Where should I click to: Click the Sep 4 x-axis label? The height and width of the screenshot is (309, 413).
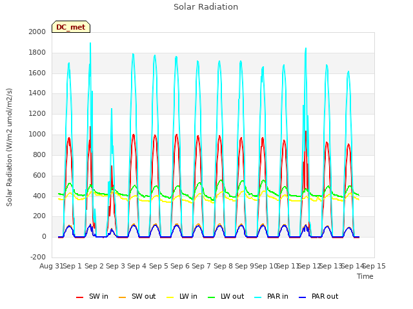137,266
